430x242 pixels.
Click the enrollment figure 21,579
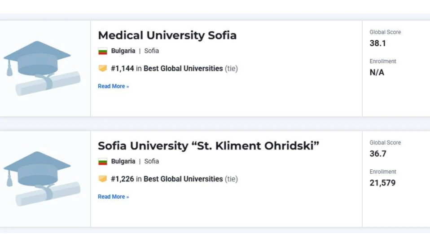pyautogui.click(x=382, y=183)
